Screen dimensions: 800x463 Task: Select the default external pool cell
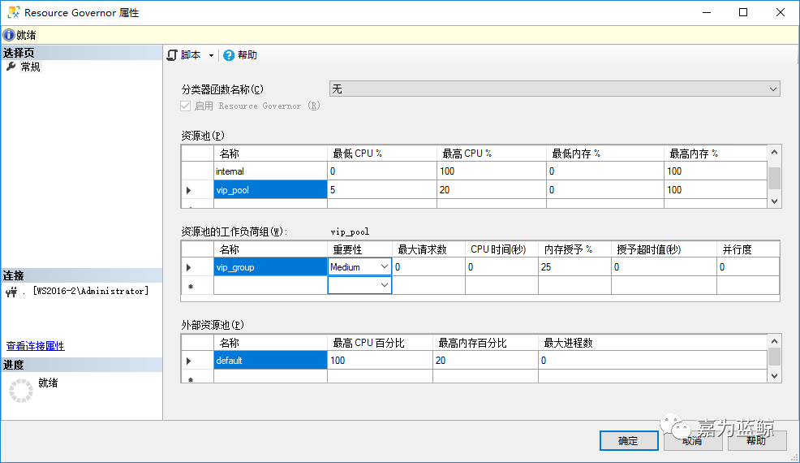pyautogui.click(x=270, y=361)
